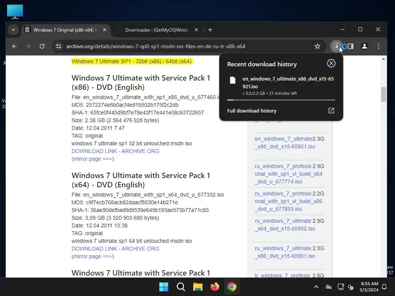The height and width of the screenshot is (296, 395).
Task: Open a new browser tab
Action: (210, 30)
